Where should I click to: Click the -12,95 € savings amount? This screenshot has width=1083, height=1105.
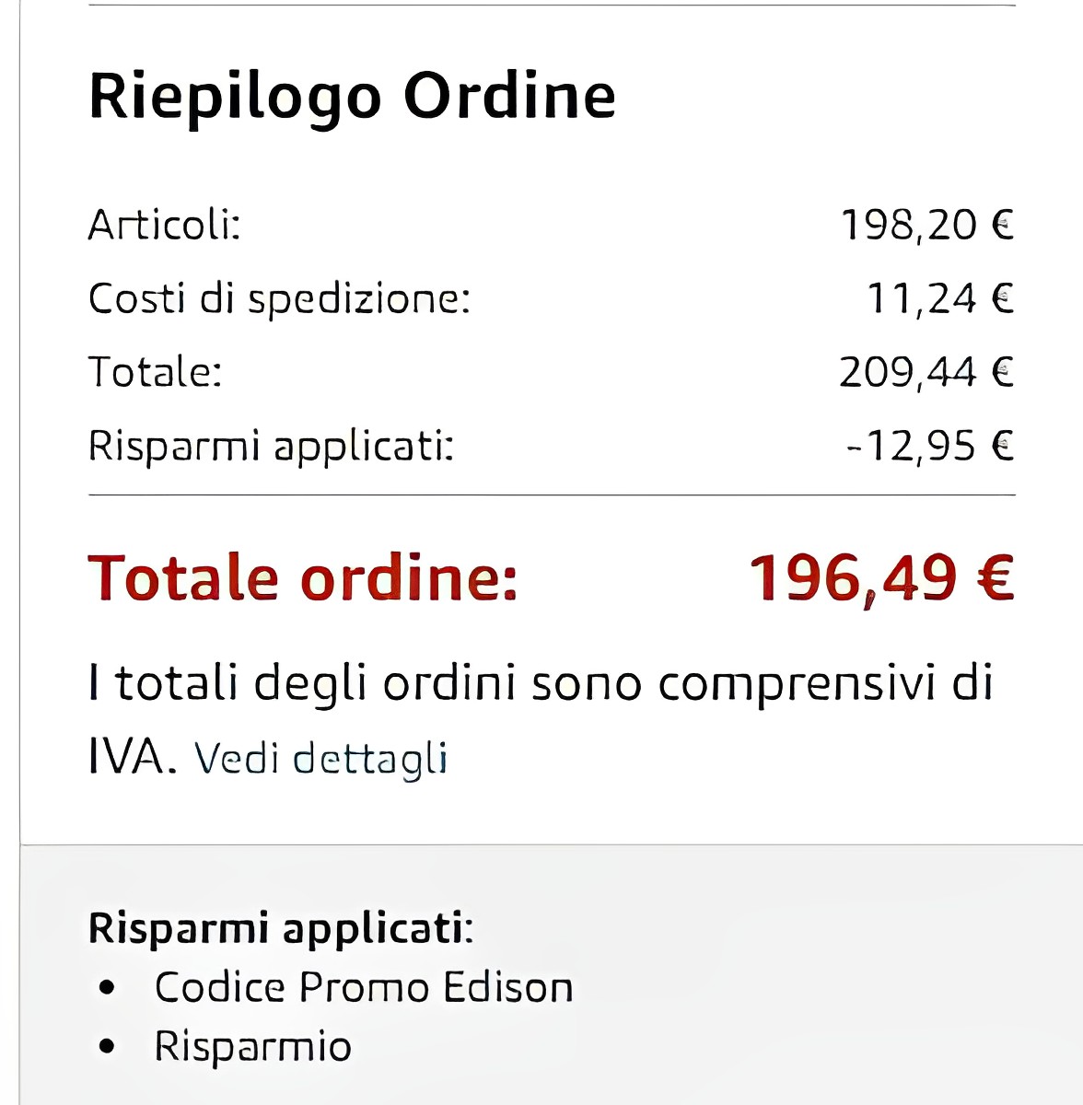coord(929,446)
